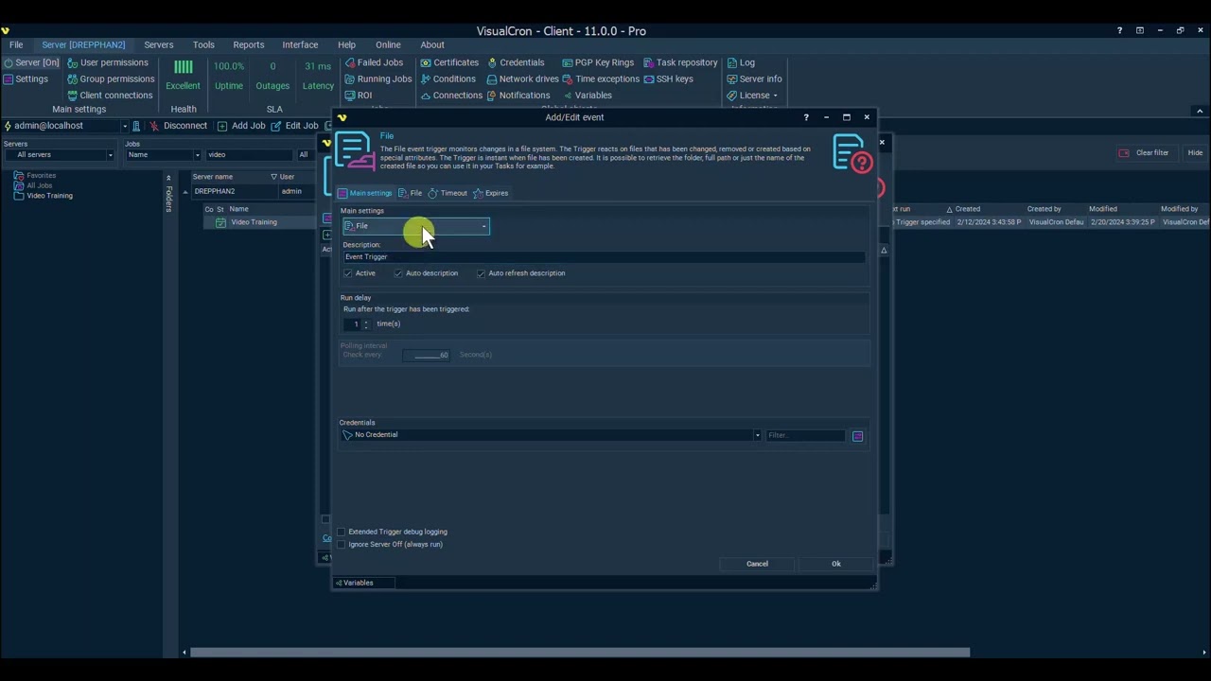
Task: Switch to the File tab in dialog
Action: (411, 193)
